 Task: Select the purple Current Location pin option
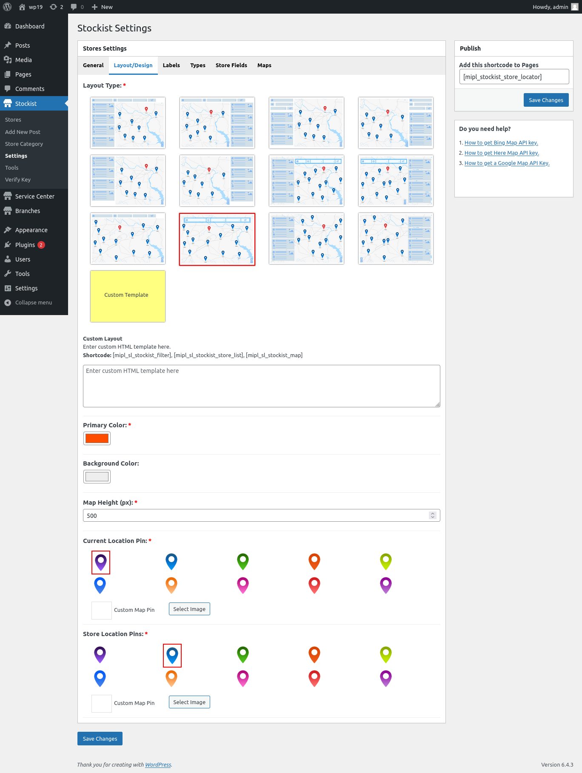click(101, 562)
